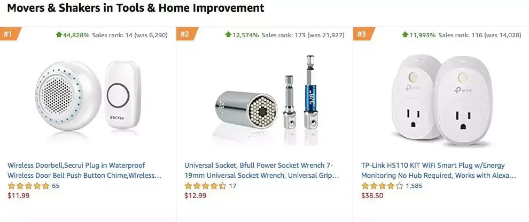Click the five-star rating of Secrui doorbell

[x=29, y=186]
